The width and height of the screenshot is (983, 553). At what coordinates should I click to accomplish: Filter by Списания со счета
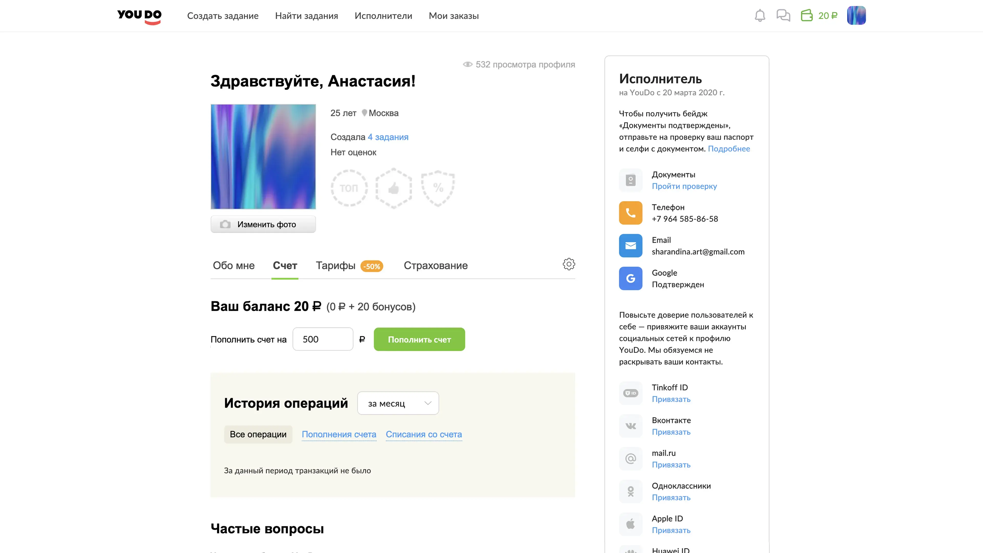(424, 434)
